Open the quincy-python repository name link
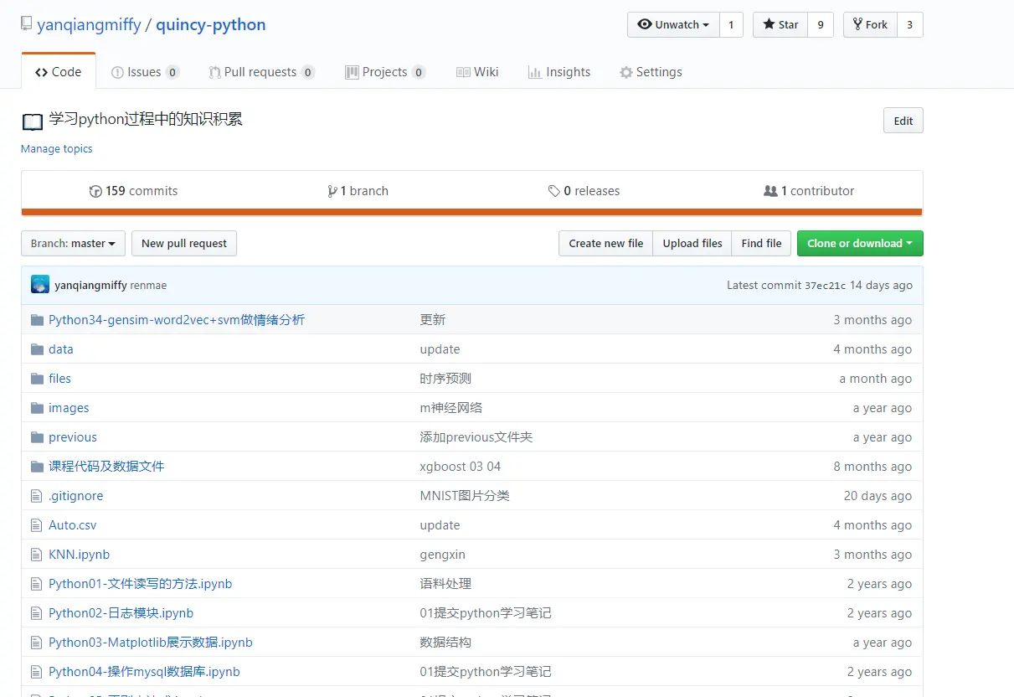The image size is (1014, 697). 211,24
